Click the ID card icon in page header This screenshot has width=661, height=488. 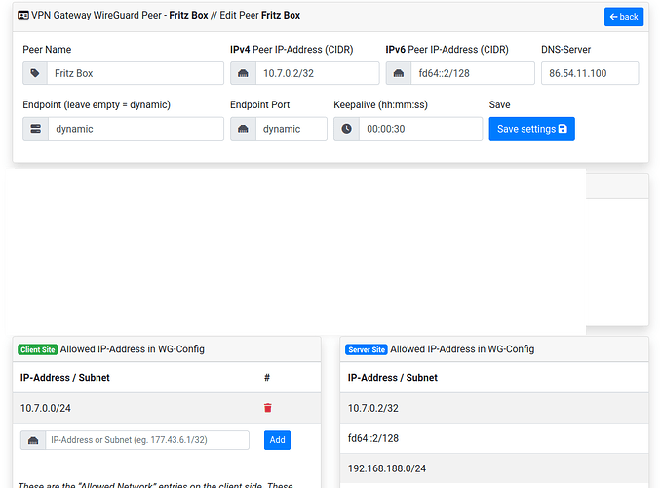pos(23,16)
